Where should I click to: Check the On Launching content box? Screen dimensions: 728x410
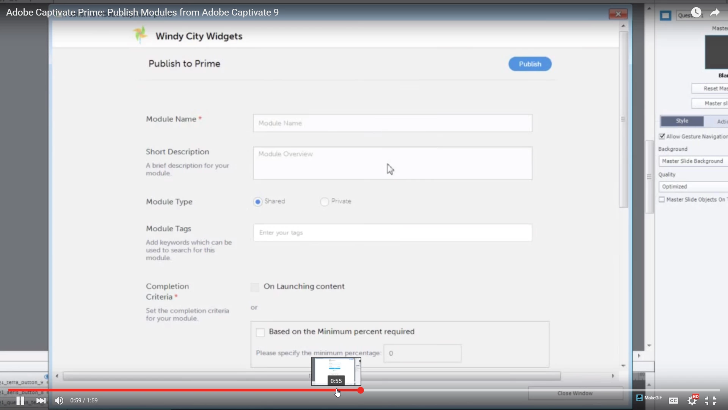coord(255,287)
